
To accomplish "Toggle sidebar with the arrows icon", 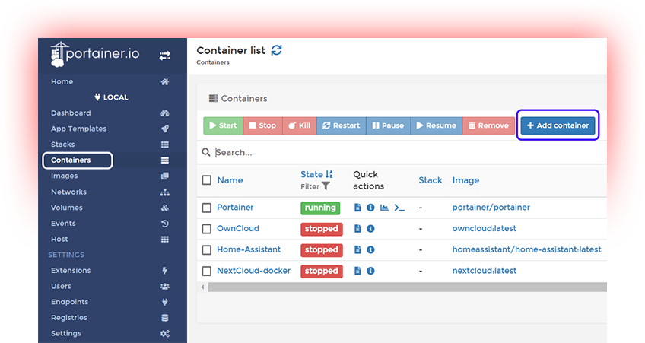I will 165,56.
